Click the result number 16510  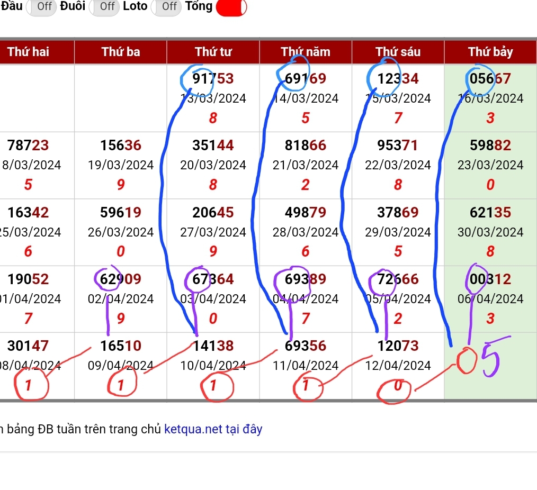coord(121,346)
